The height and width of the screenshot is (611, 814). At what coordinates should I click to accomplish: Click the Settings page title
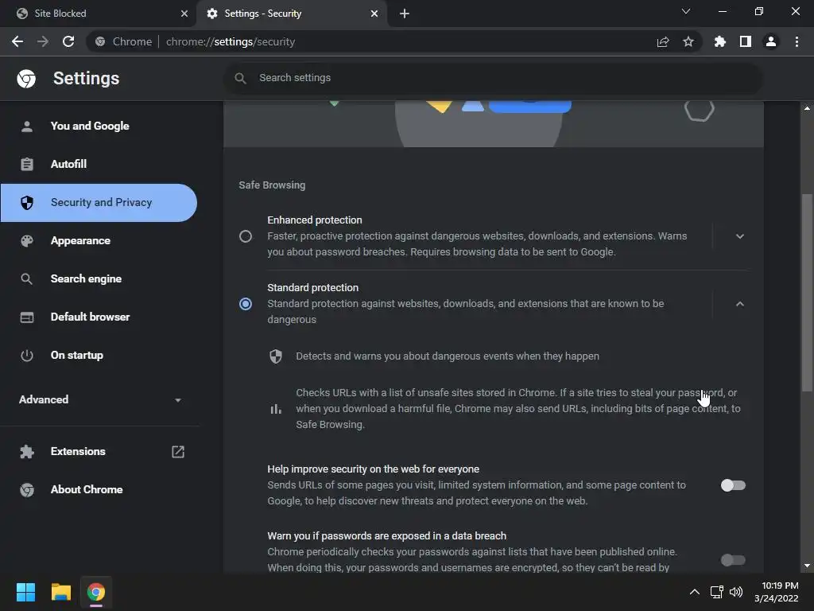pyautogui.click(x=86, y=79)
